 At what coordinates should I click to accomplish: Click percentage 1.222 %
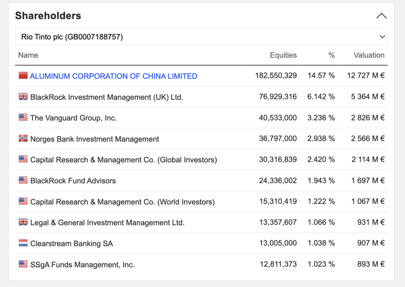pyautogui.click(x=321, y=201)
